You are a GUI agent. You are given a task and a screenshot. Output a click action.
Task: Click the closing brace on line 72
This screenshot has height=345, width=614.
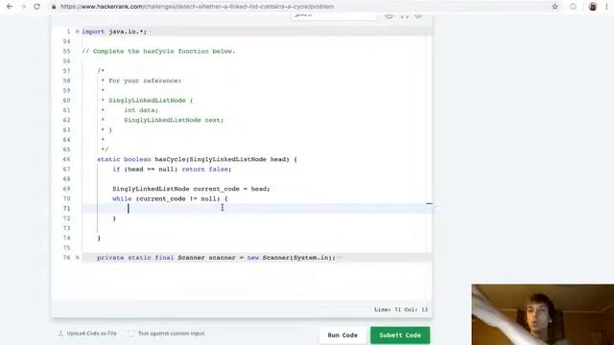tap(114, 218)
